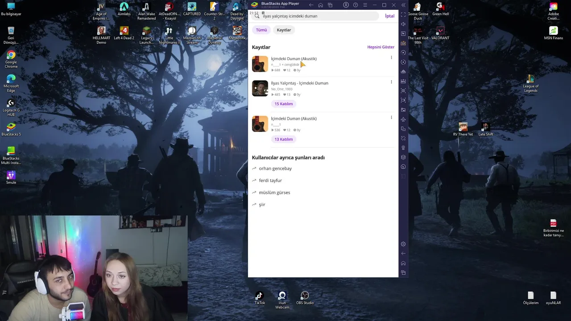Viewport: 571px width, 321px height.
Task: Click Kullanıcılar ayrıca şunları aradı heading
Action: [288, 157]
